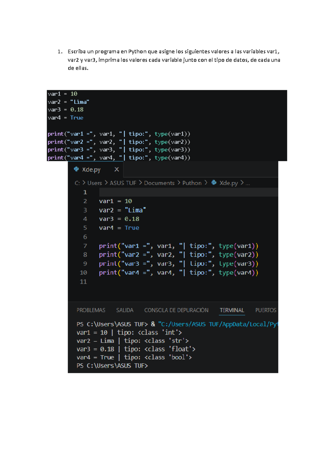Click the True value on line 5
Viewport: 334px width, 472px height.
point(132,228)
